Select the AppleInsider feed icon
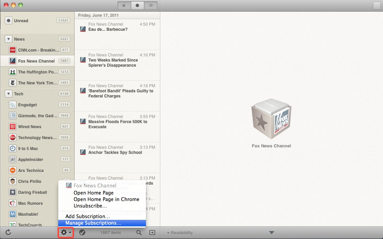383x239 pixels. point(12,159)
